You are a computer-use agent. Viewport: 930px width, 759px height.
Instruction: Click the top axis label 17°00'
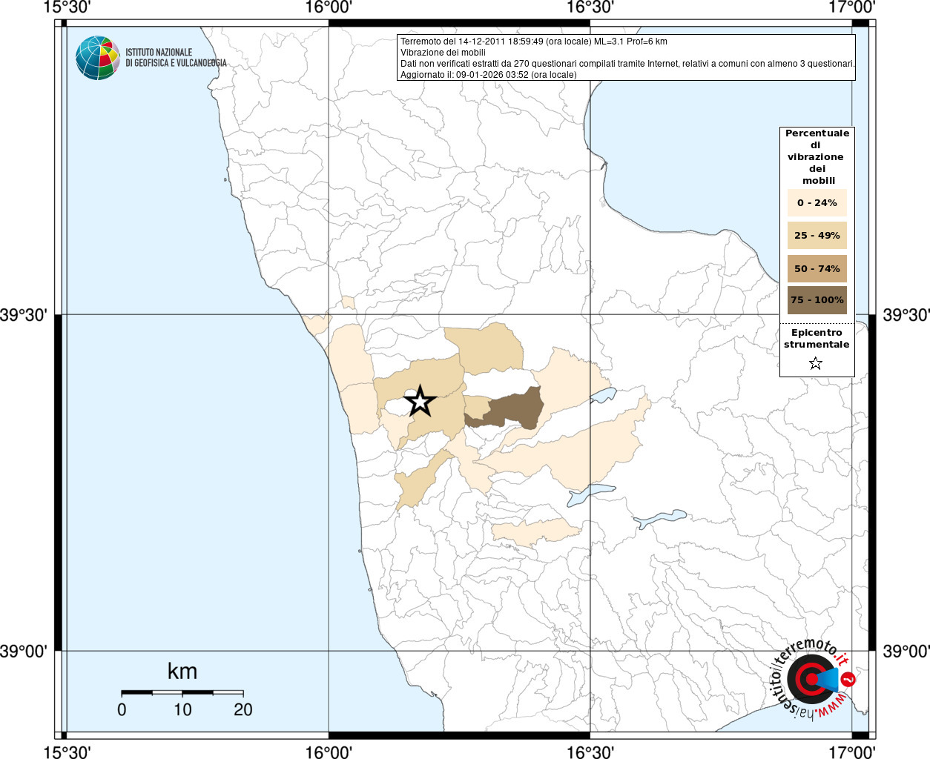click(852, 8)
